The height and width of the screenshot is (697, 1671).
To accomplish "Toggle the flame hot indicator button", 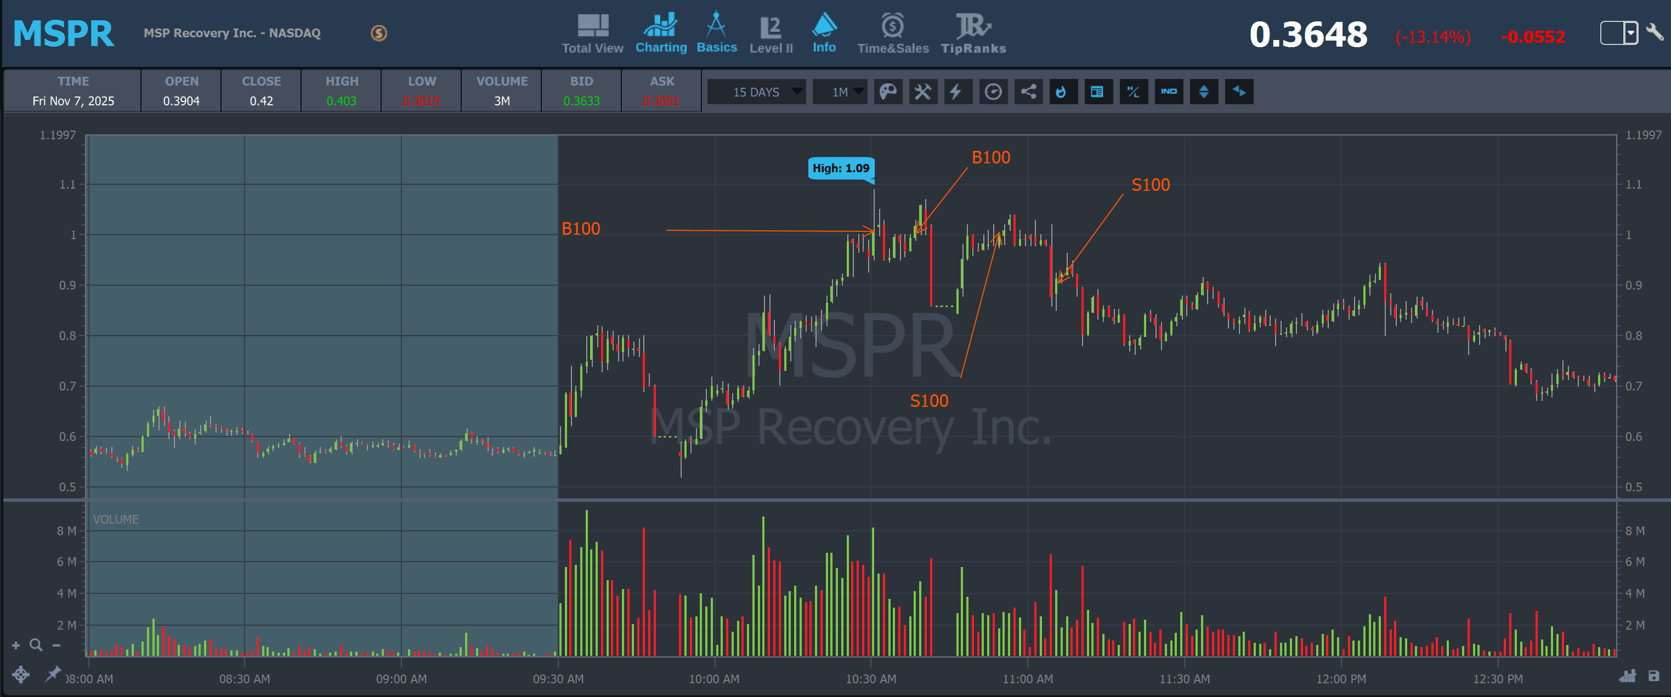I will click(1062, 92).
